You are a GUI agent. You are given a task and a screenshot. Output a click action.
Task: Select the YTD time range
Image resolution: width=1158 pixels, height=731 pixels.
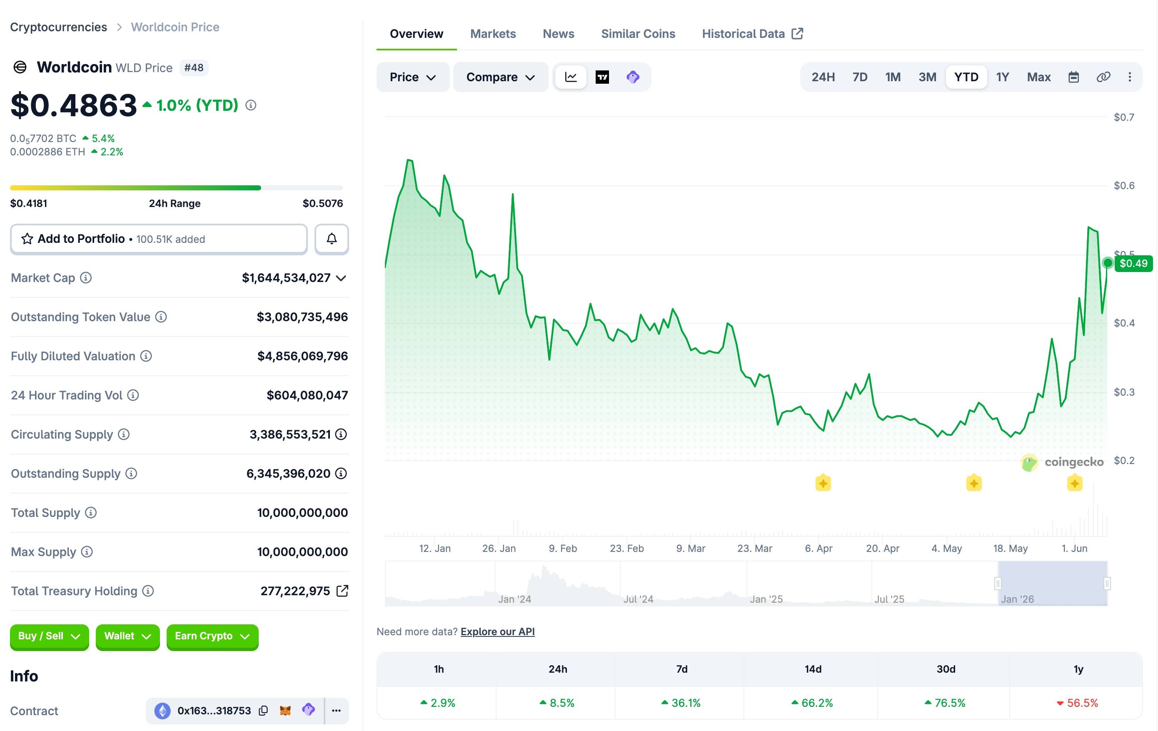coord(966,77)
